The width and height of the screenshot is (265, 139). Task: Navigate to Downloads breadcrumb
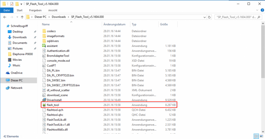(59, 17)
